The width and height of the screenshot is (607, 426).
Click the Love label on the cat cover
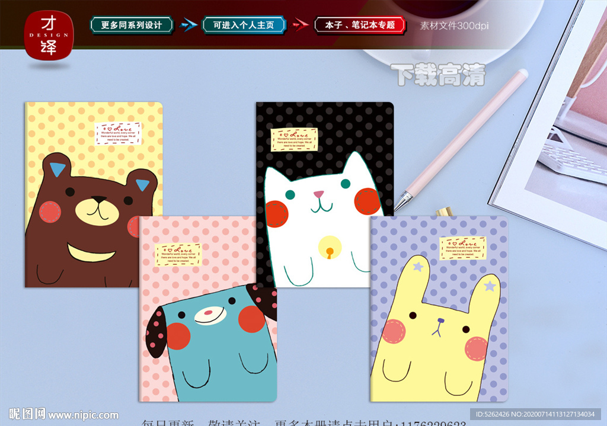(294, 139)
